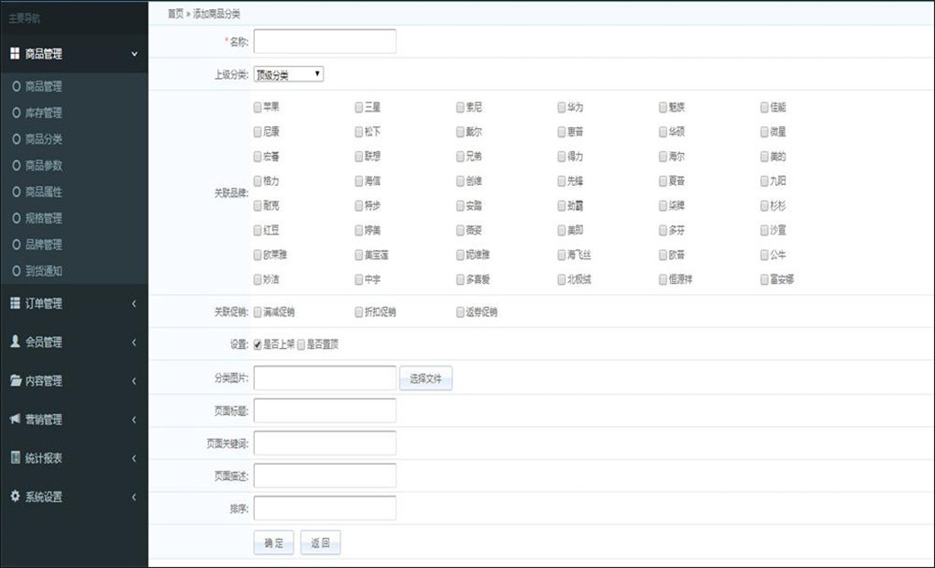This screenshot has height=568, width=935.
Task: Focus the 分类图片 input field
Action: point(325,377)
